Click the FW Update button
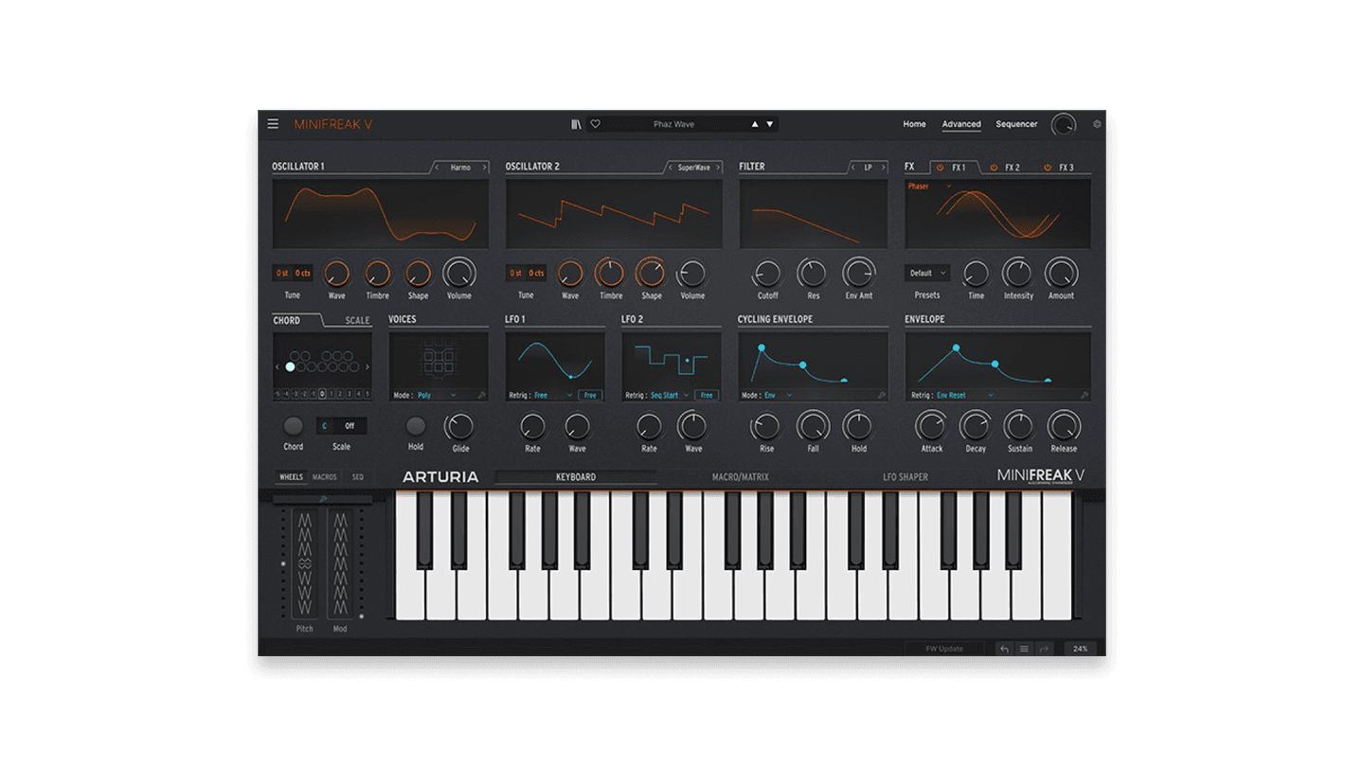The width and height of the screenshot is (1364, 767). (944, 649)
